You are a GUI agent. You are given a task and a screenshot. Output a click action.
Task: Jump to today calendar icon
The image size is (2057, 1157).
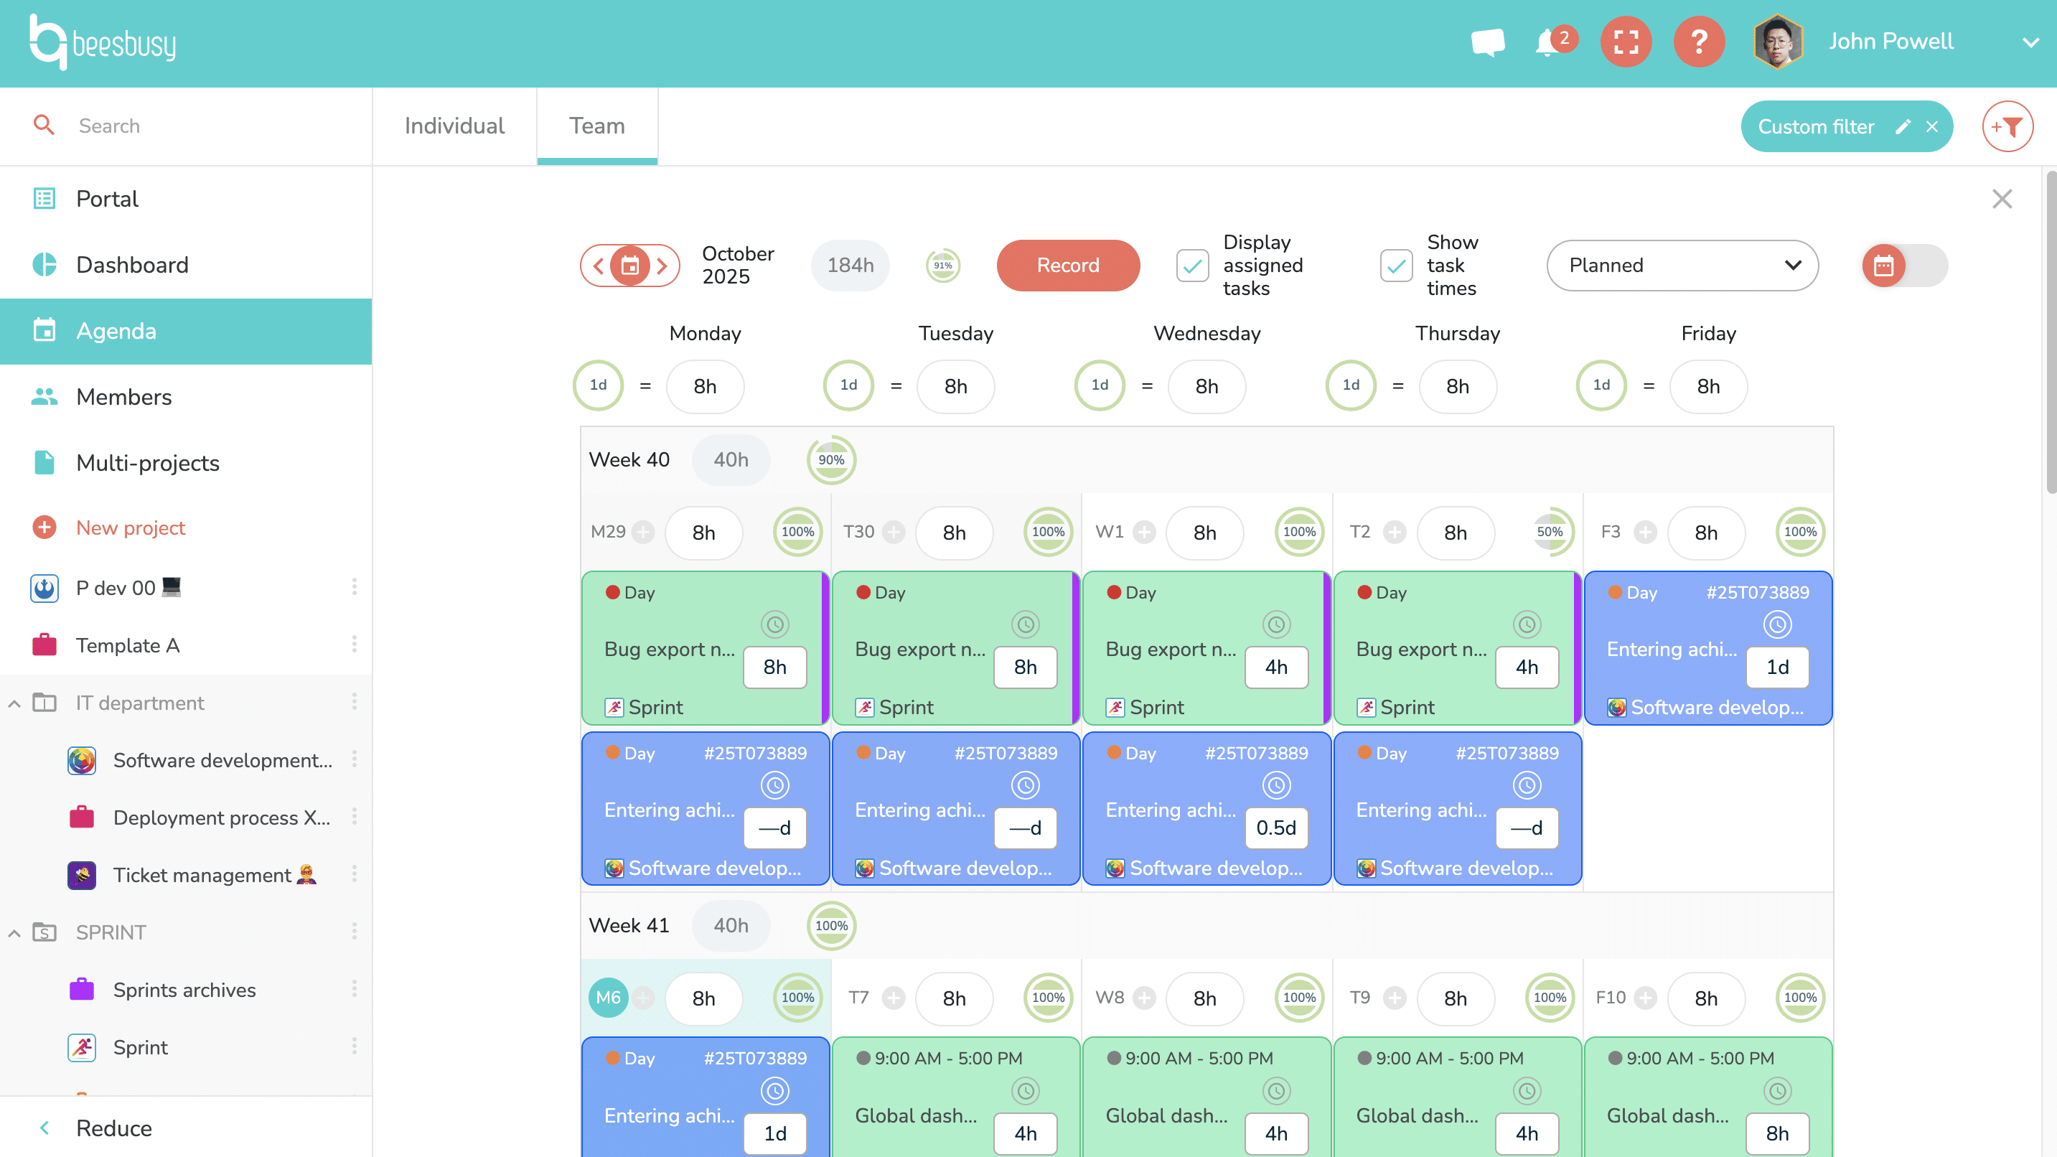tap(630, 265)
